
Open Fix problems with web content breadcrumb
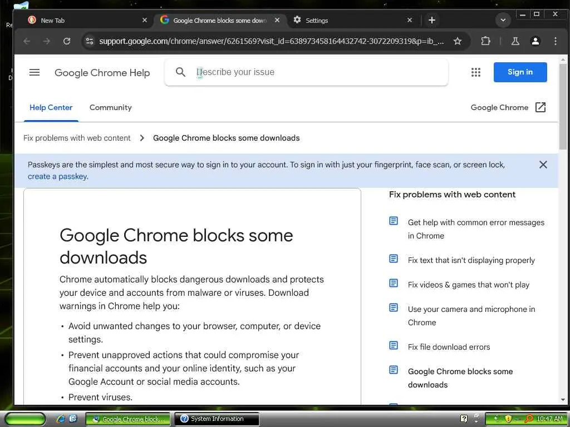77,138
